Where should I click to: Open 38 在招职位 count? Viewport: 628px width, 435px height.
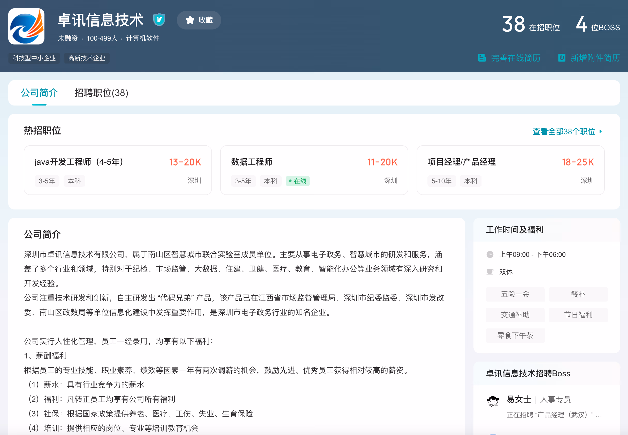click(x=531, y=24)
